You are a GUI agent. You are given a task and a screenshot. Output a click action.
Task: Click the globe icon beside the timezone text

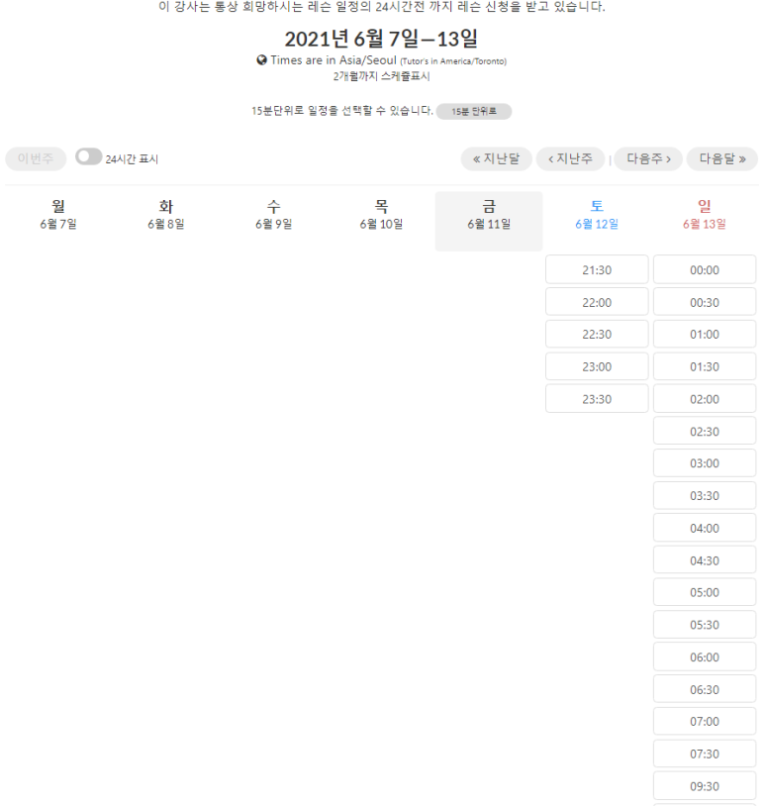[x=261, y=60]
